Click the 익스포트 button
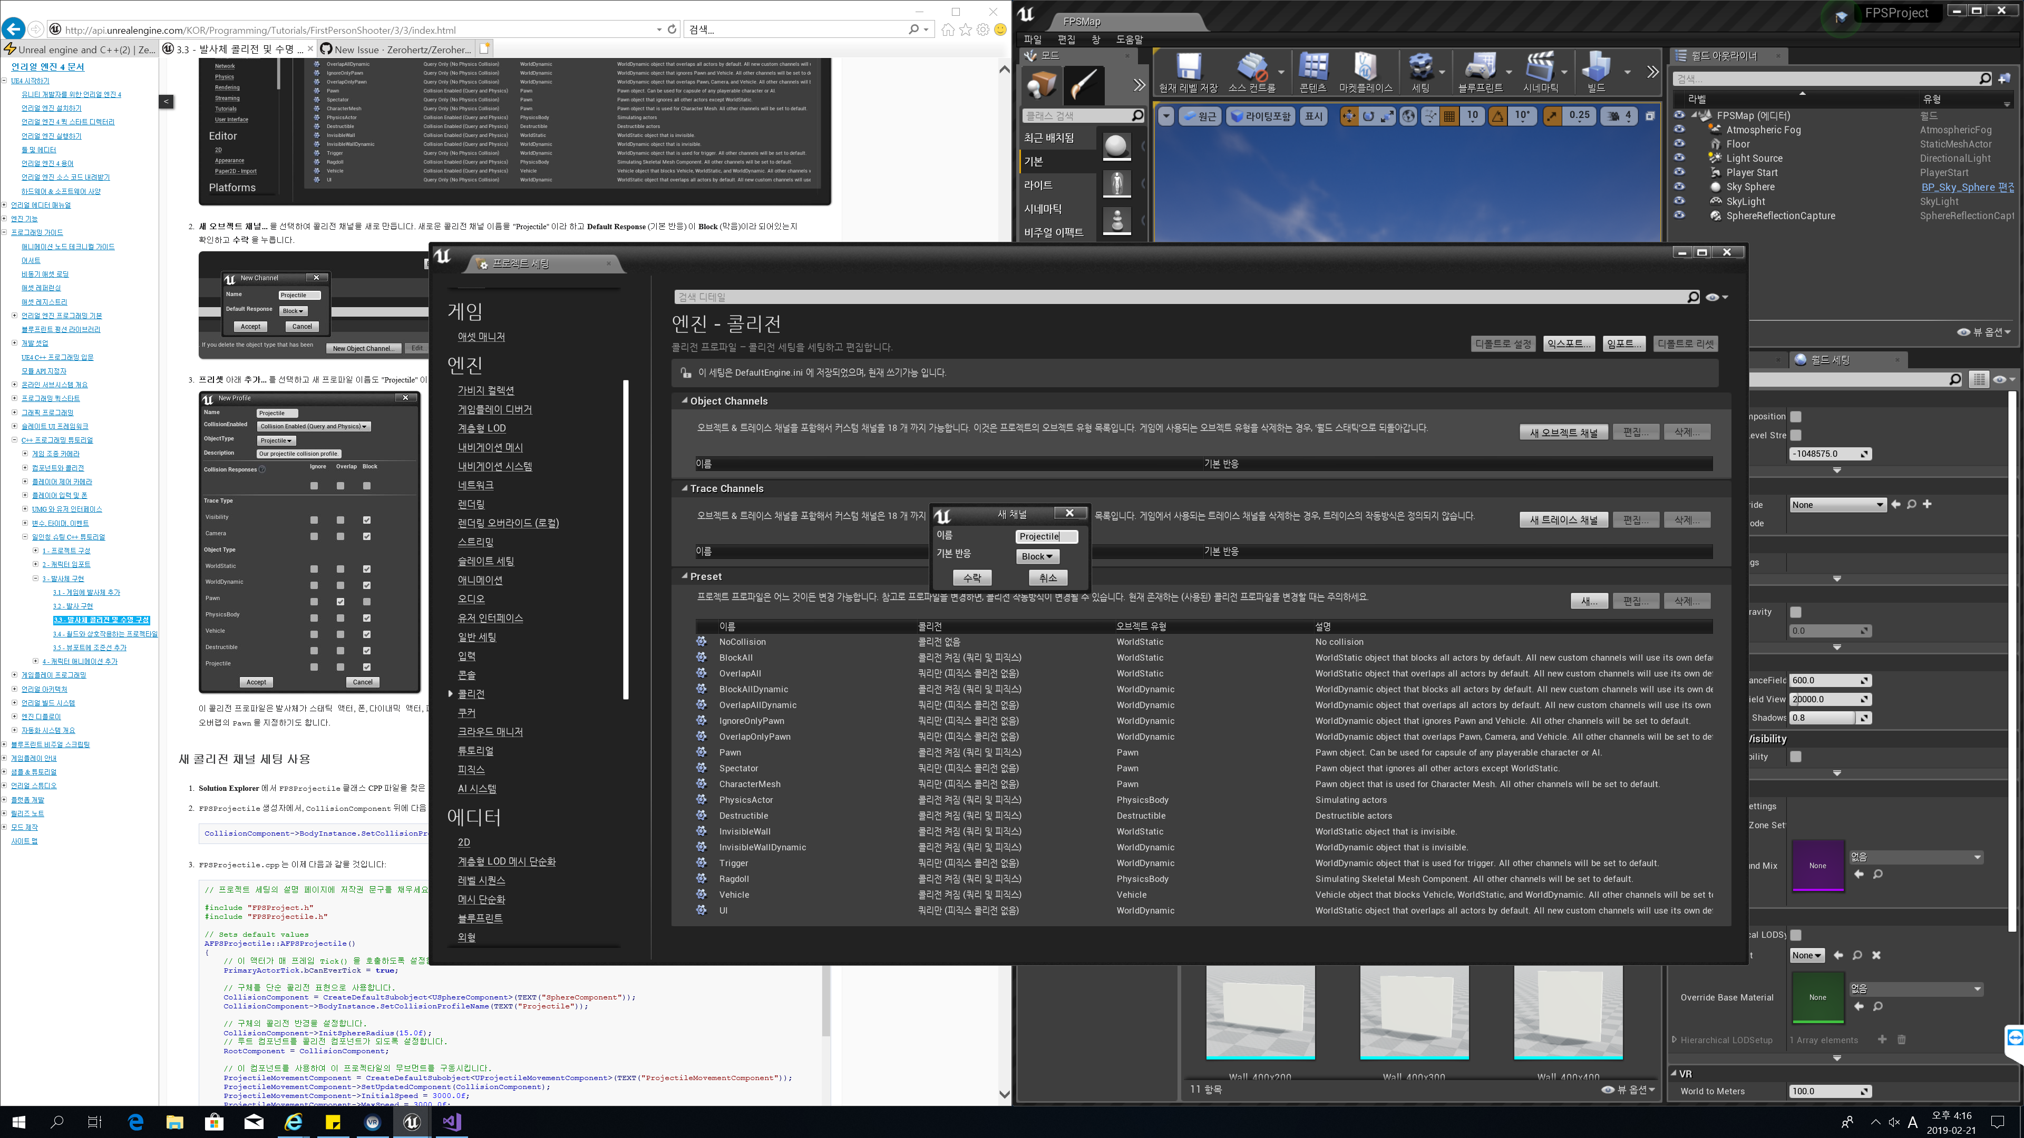Screen dimensions: 2024x1138 (x=1568, y=344)
